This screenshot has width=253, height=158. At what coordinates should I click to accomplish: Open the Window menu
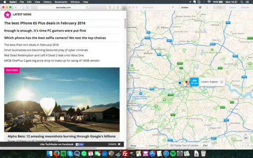pos(75,2)
